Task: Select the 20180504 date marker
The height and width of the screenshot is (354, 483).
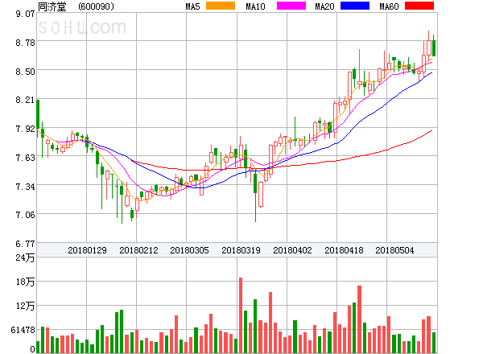Action: click(394, 250)
